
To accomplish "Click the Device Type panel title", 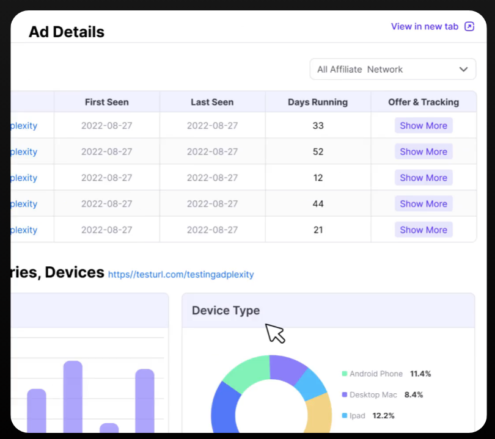I will click(x=226, y=311).
